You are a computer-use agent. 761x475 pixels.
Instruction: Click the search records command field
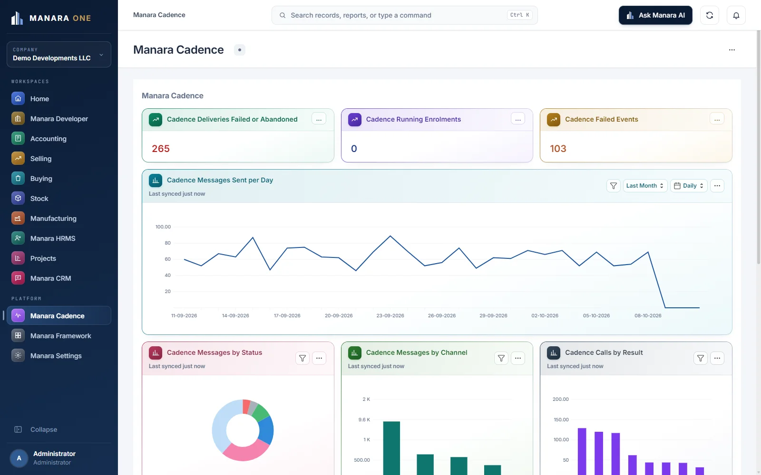pos(405,15)
